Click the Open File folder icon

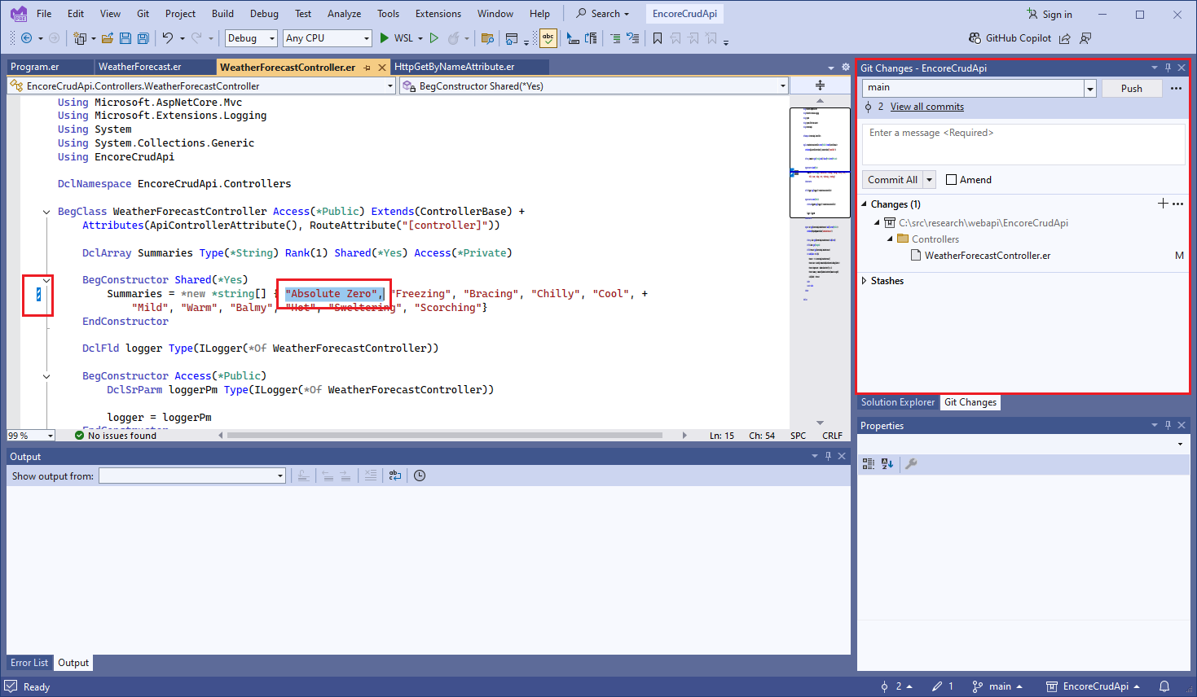[108, 38]
